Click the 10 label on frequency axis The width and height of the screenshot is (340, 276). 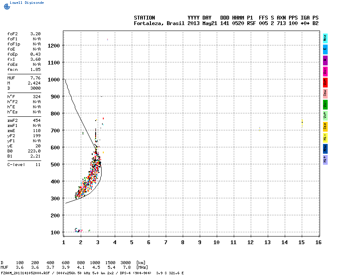coord(216,242)
